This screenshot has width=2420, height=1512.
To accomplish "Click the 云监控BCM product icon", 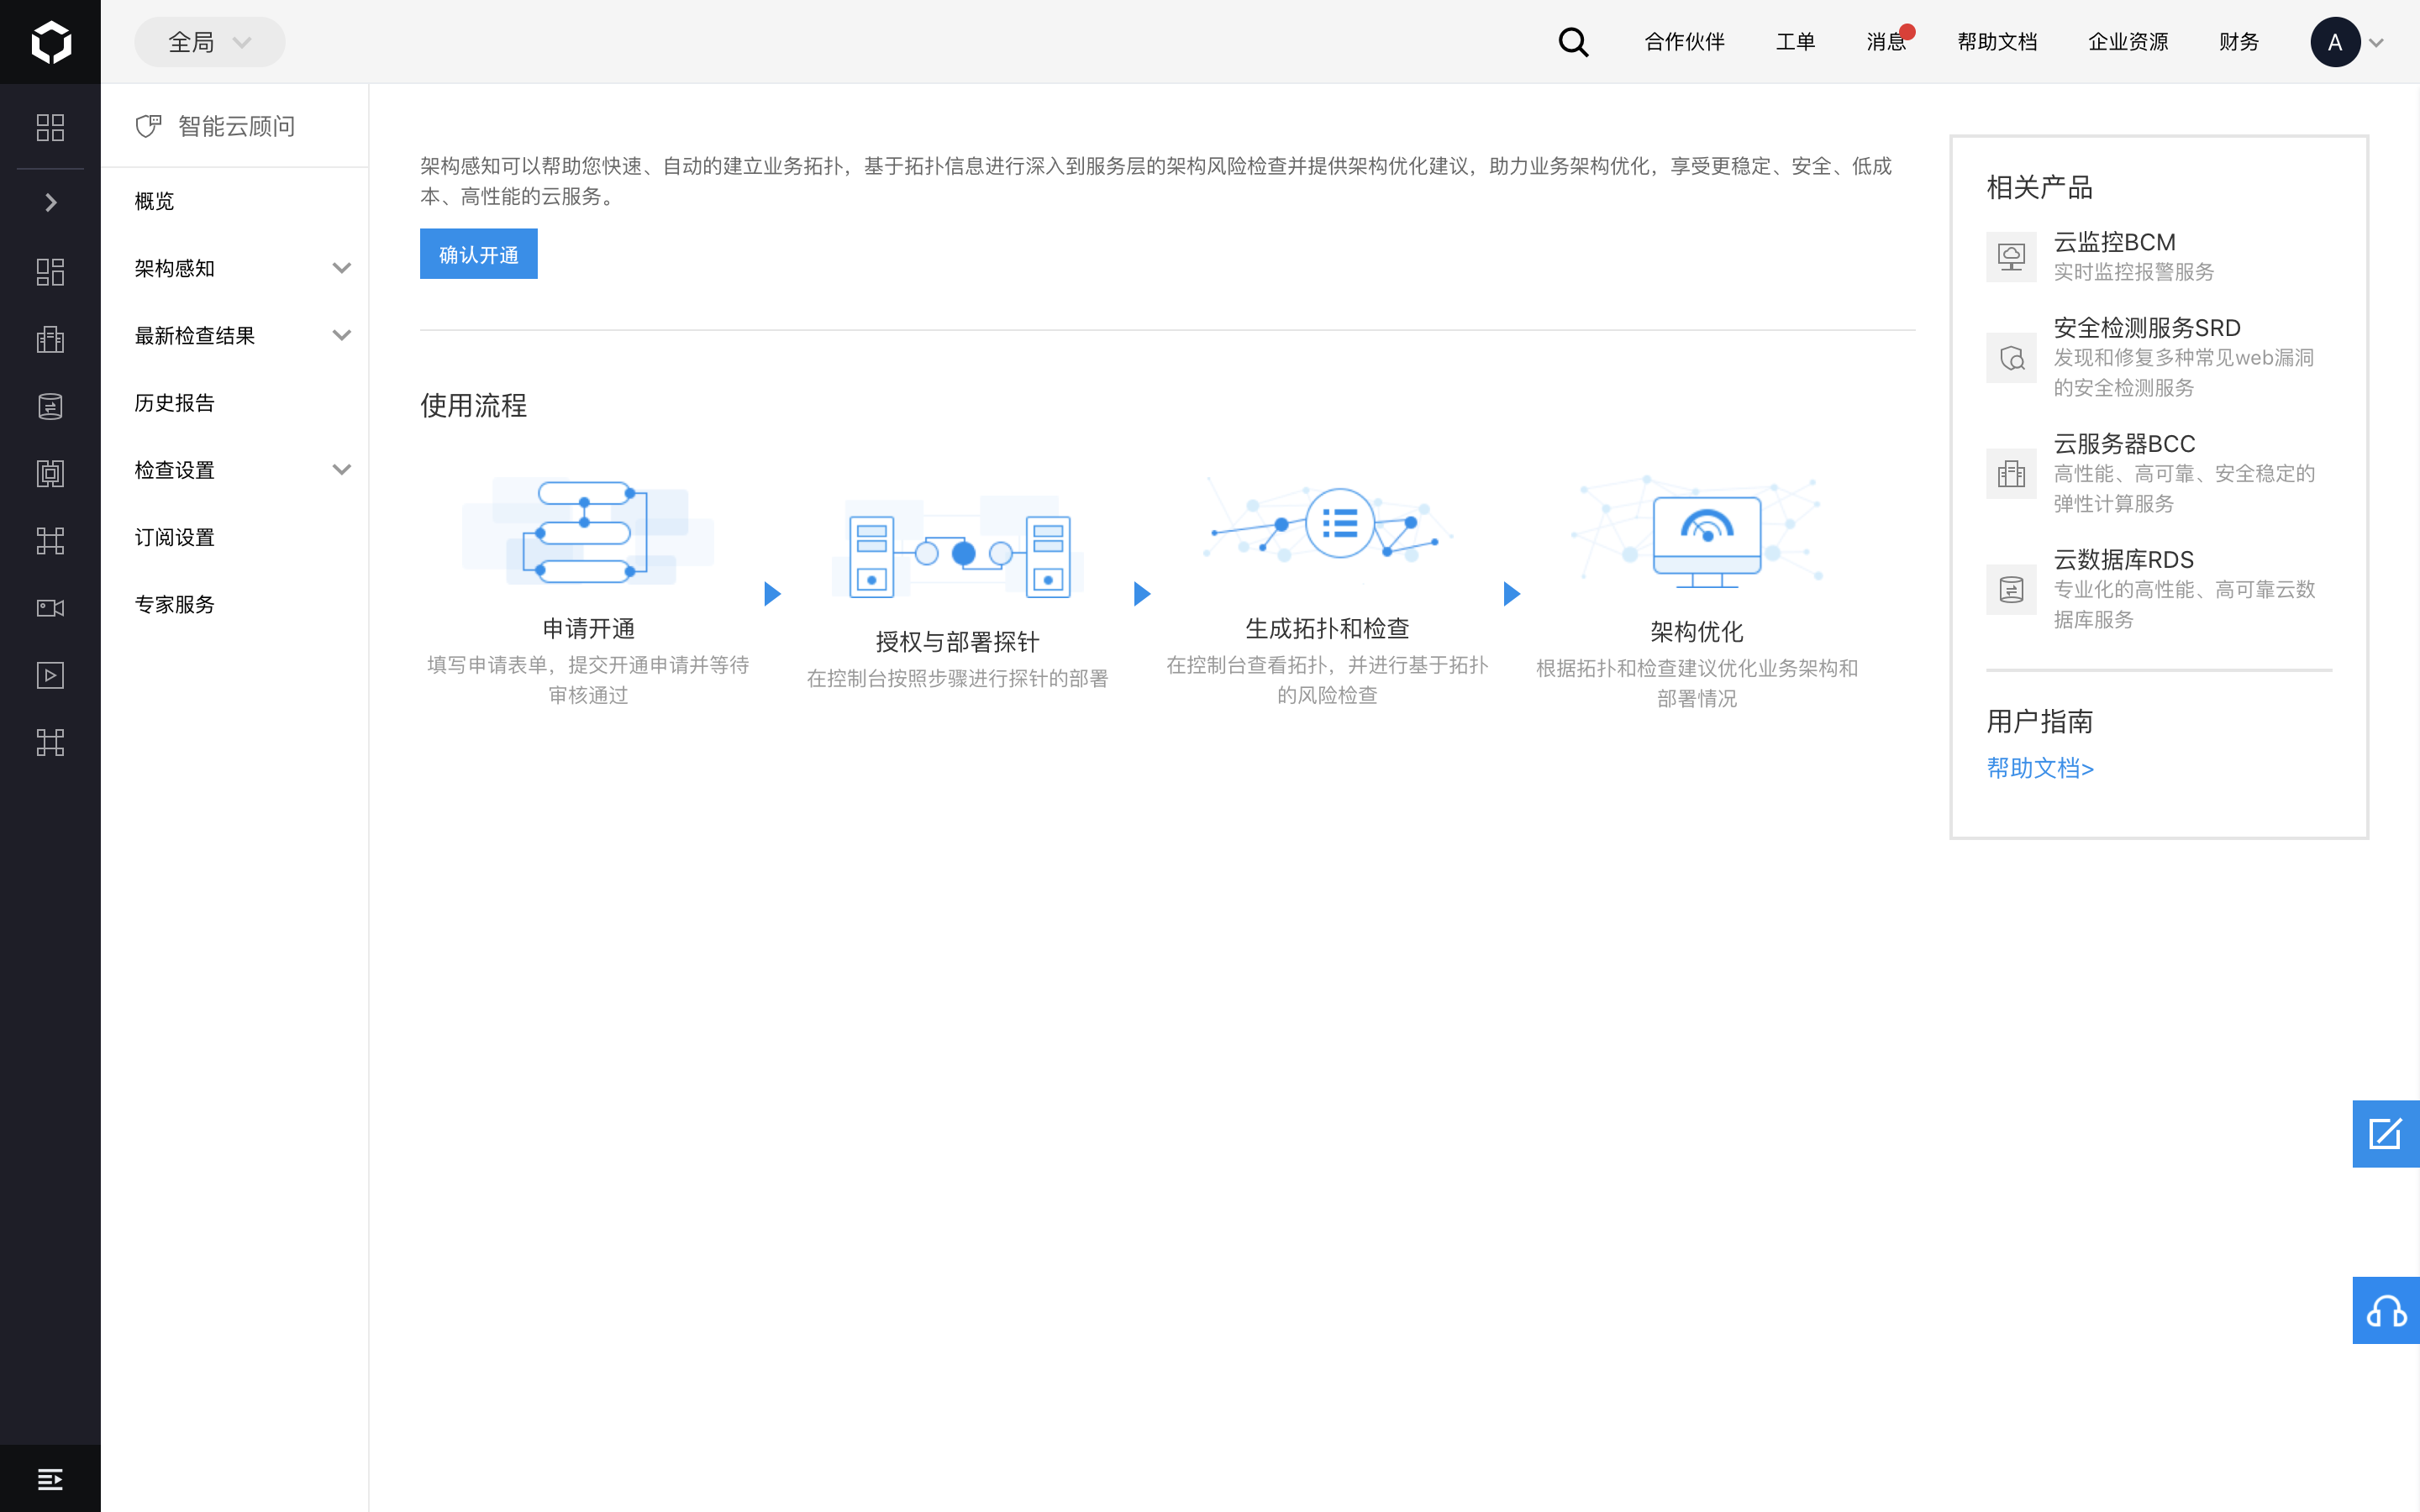I will (x=2011, y=257).
